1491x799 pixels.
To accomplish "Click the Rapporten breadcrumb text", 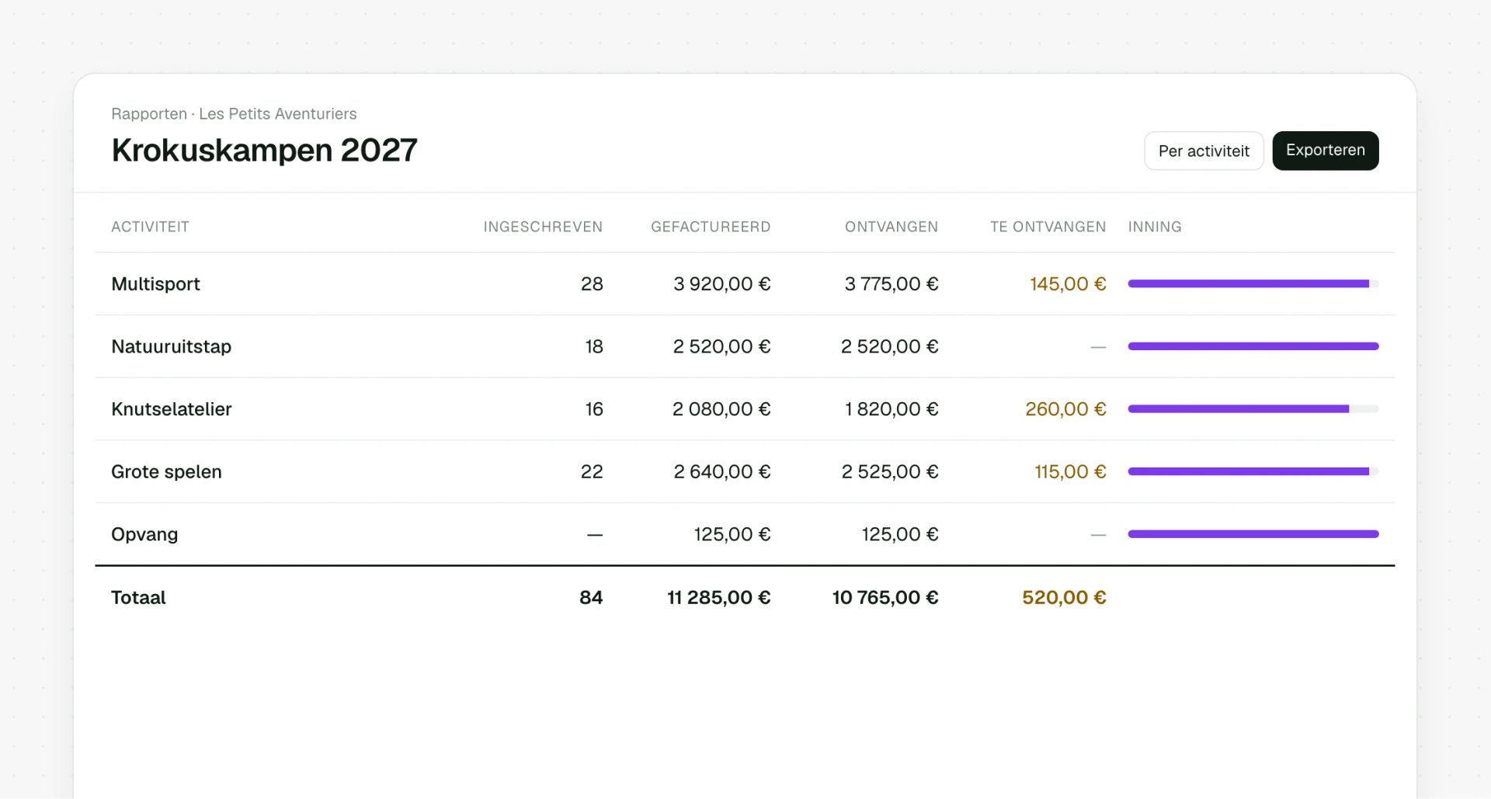I will [x=149, y=114].
